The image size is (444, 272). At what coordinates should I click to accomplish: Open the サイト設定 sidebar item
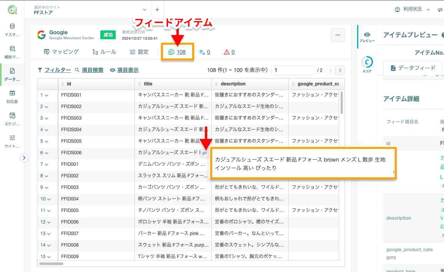12,141
